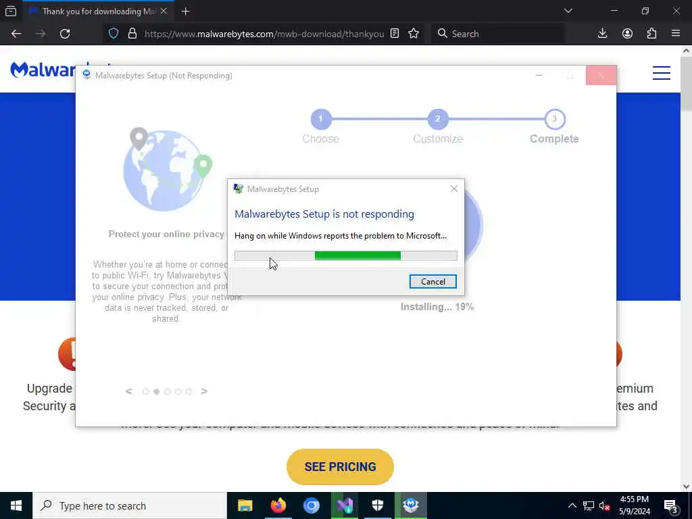Click the Malwarebytes website logo
The width and height of the screenshot is (692, 519).
(x=43, y=70)
